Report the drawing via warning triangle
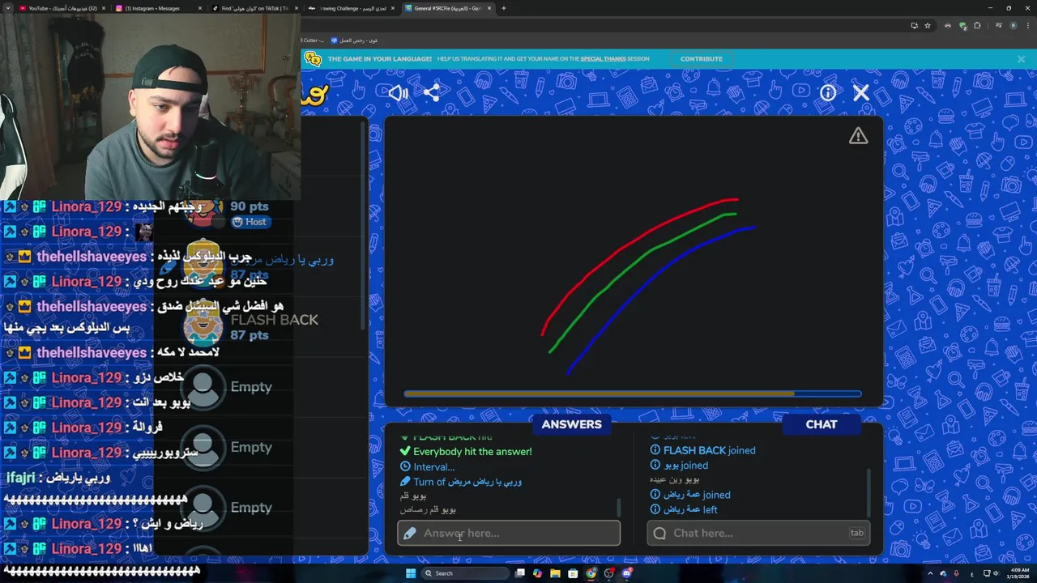The height and width of the screenshot is (583, 1037). coord(858,136)
